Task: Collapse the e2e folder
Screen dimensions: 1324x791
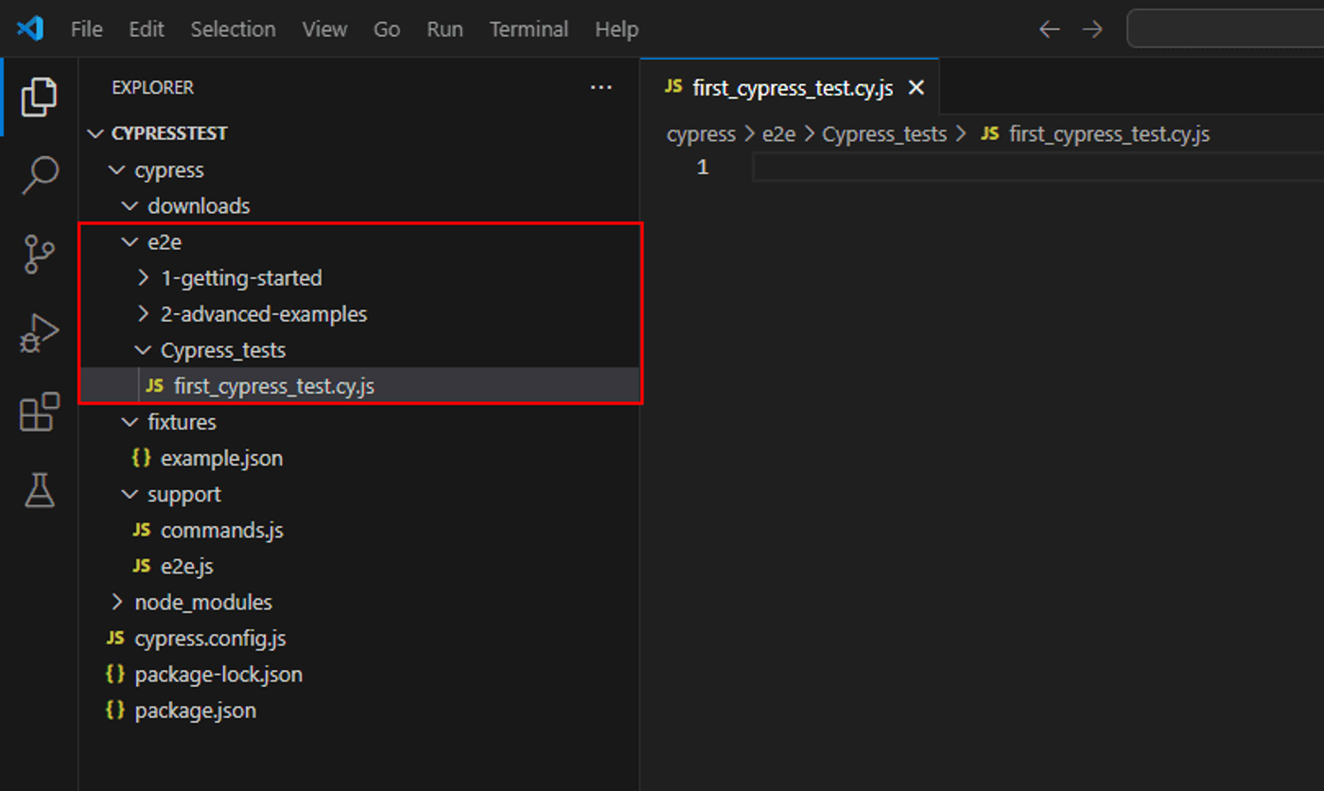Action: pyautogui.click(x=130, y=242)
